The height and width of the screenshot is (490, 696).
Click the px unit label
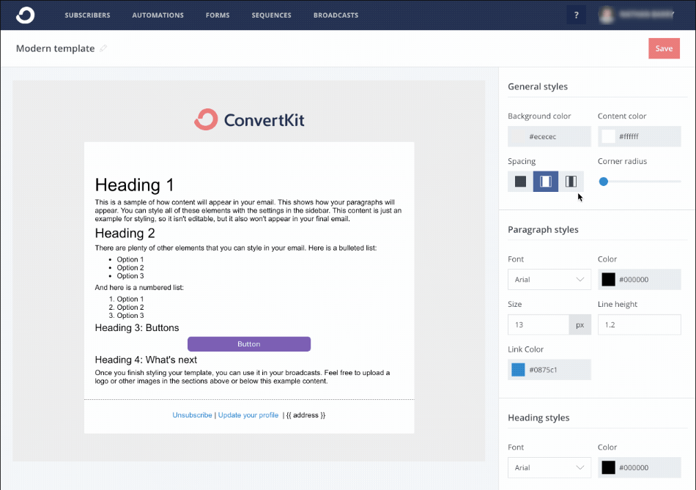[x=580, y=325]
